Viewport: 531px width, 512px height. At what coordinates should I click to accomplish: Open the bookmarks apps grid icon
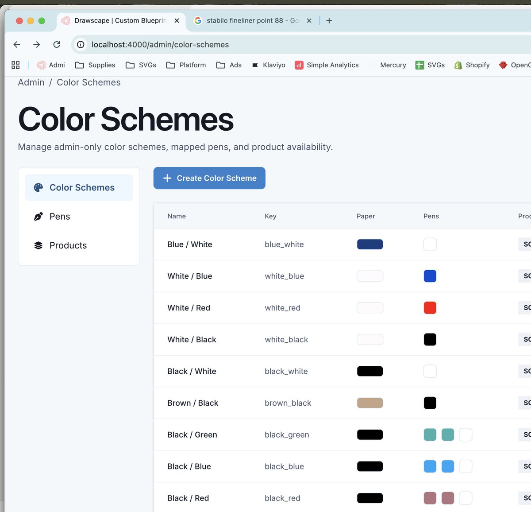15,65
